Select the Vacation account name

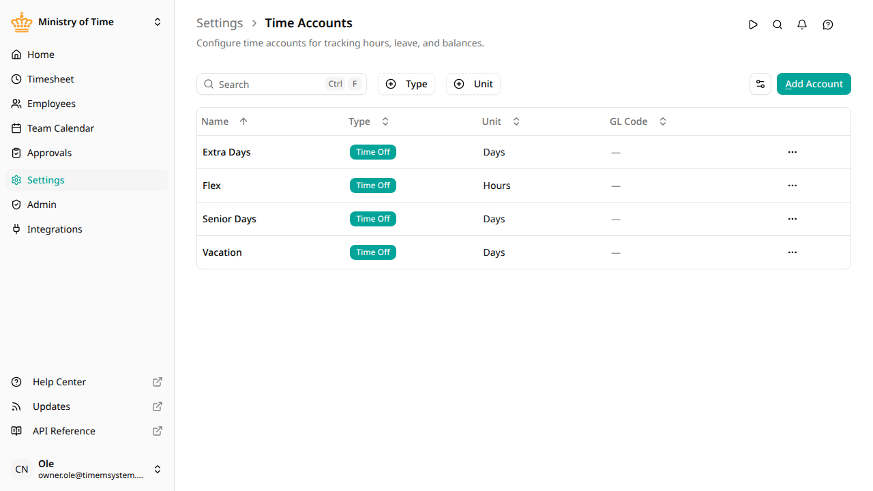click(x=222, y=252)
